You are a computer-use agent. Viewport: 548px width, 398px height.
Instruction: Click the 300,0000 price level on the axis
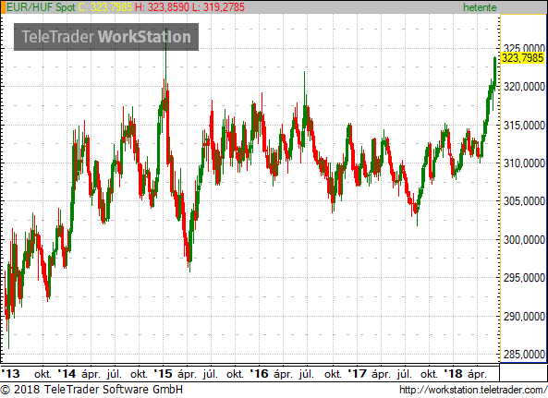coord(524,240)
